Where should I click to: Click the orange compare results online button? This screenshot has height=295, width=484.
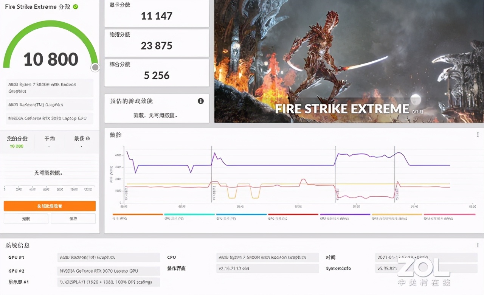click(50, 206)
